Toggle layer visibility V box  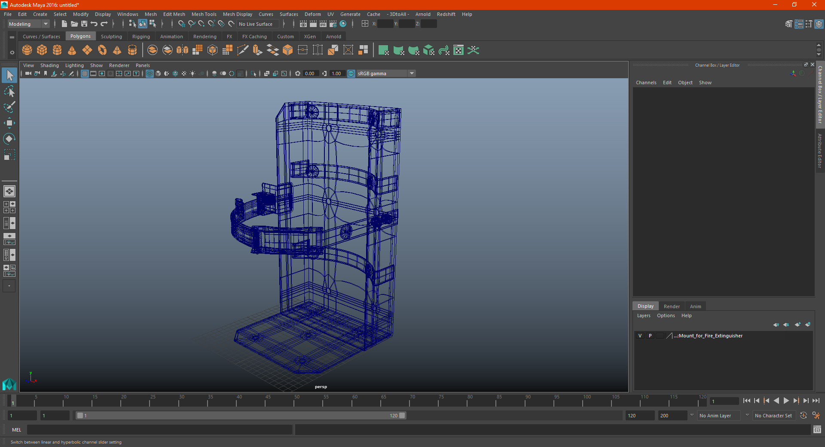640,336
